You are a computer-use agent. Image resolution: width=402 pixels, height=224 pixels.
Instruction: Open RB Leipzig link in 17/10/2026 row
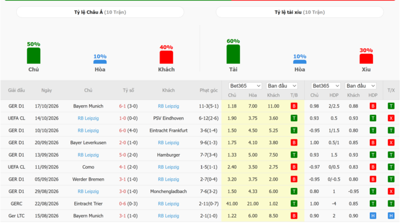point(168,106)
